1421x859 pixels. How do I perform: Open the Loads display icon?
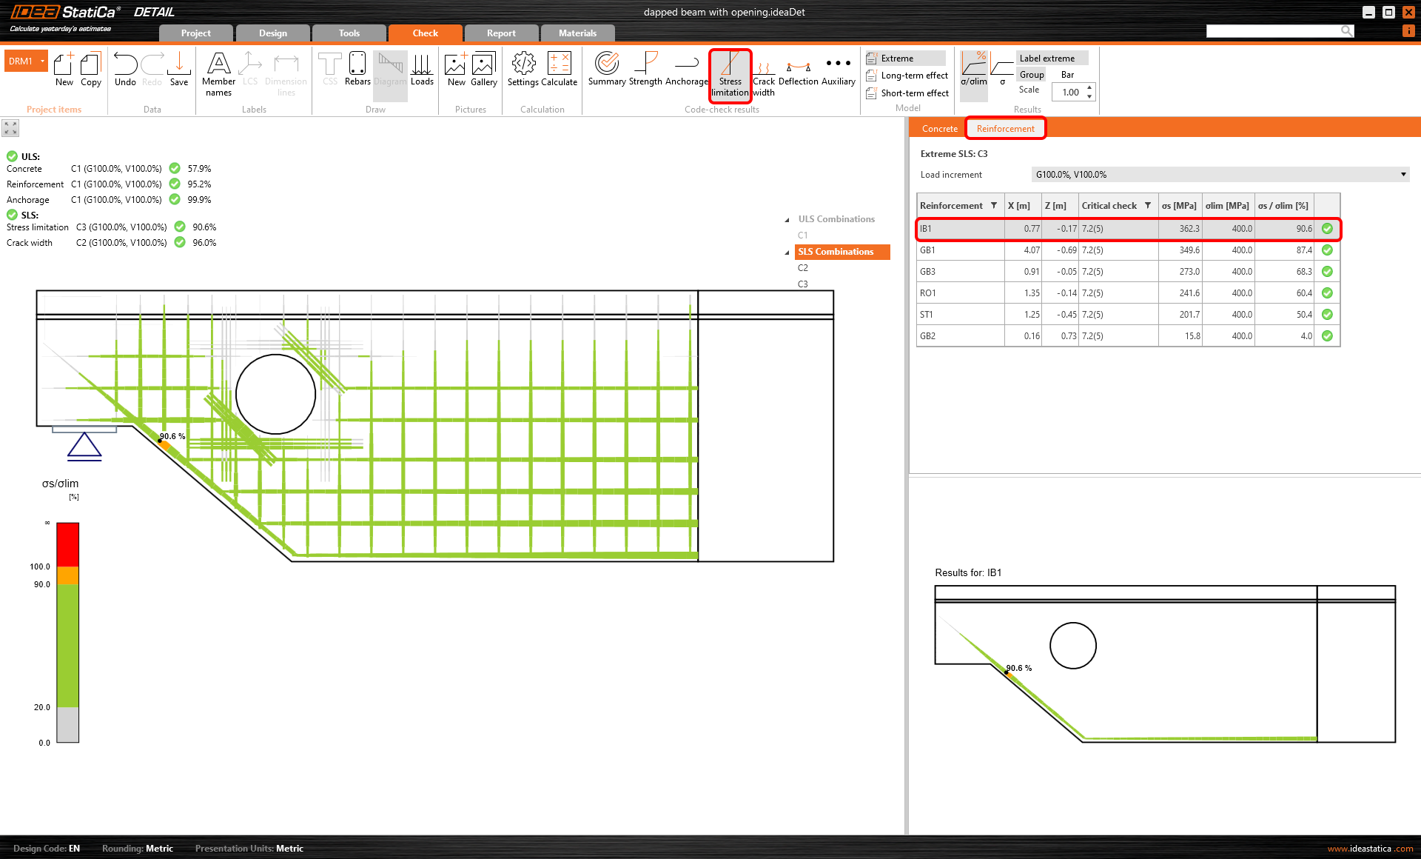tap(422, 70)
